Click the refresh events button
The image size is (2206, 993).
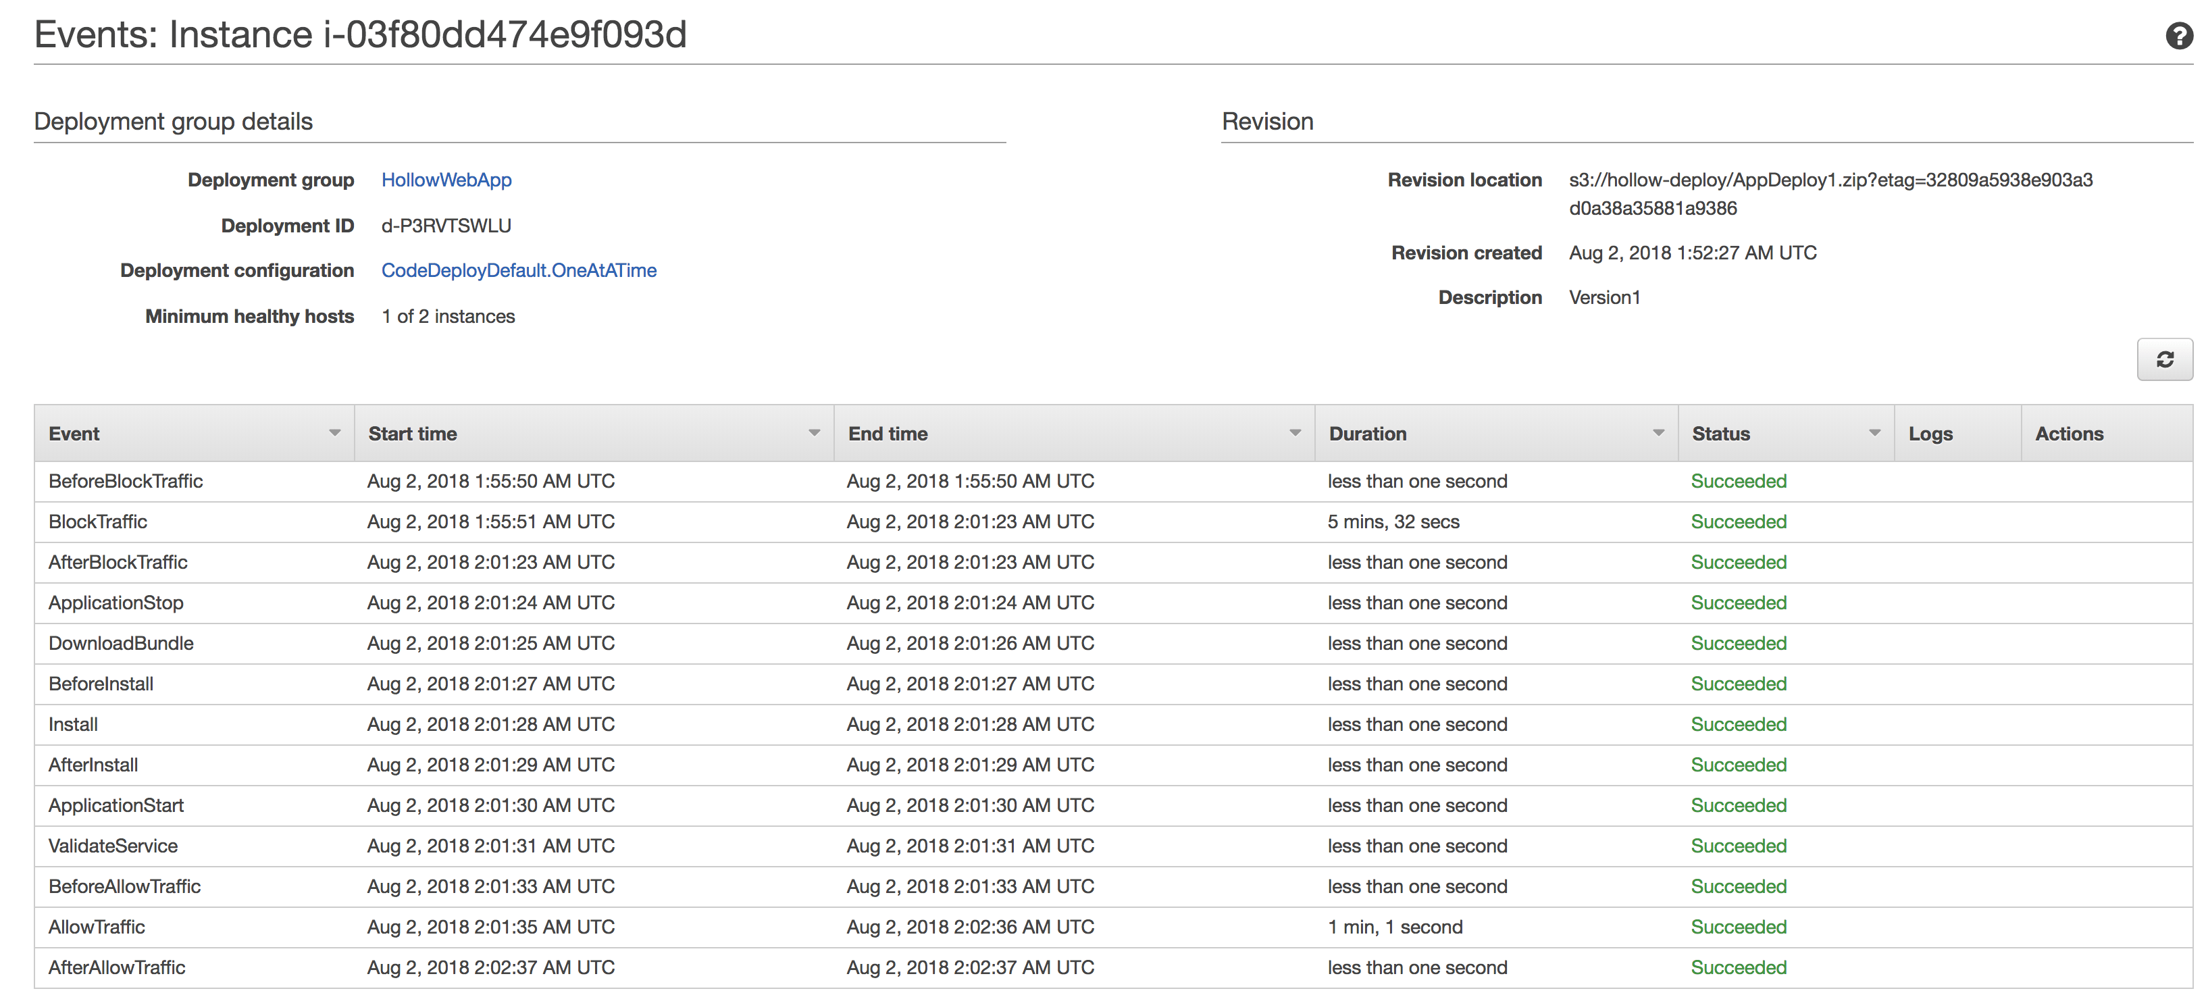[2164, 360]
